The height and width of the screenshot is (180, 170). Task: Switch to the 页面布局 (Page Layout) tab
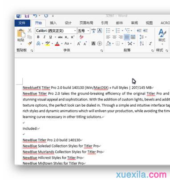tap(86, 23)
